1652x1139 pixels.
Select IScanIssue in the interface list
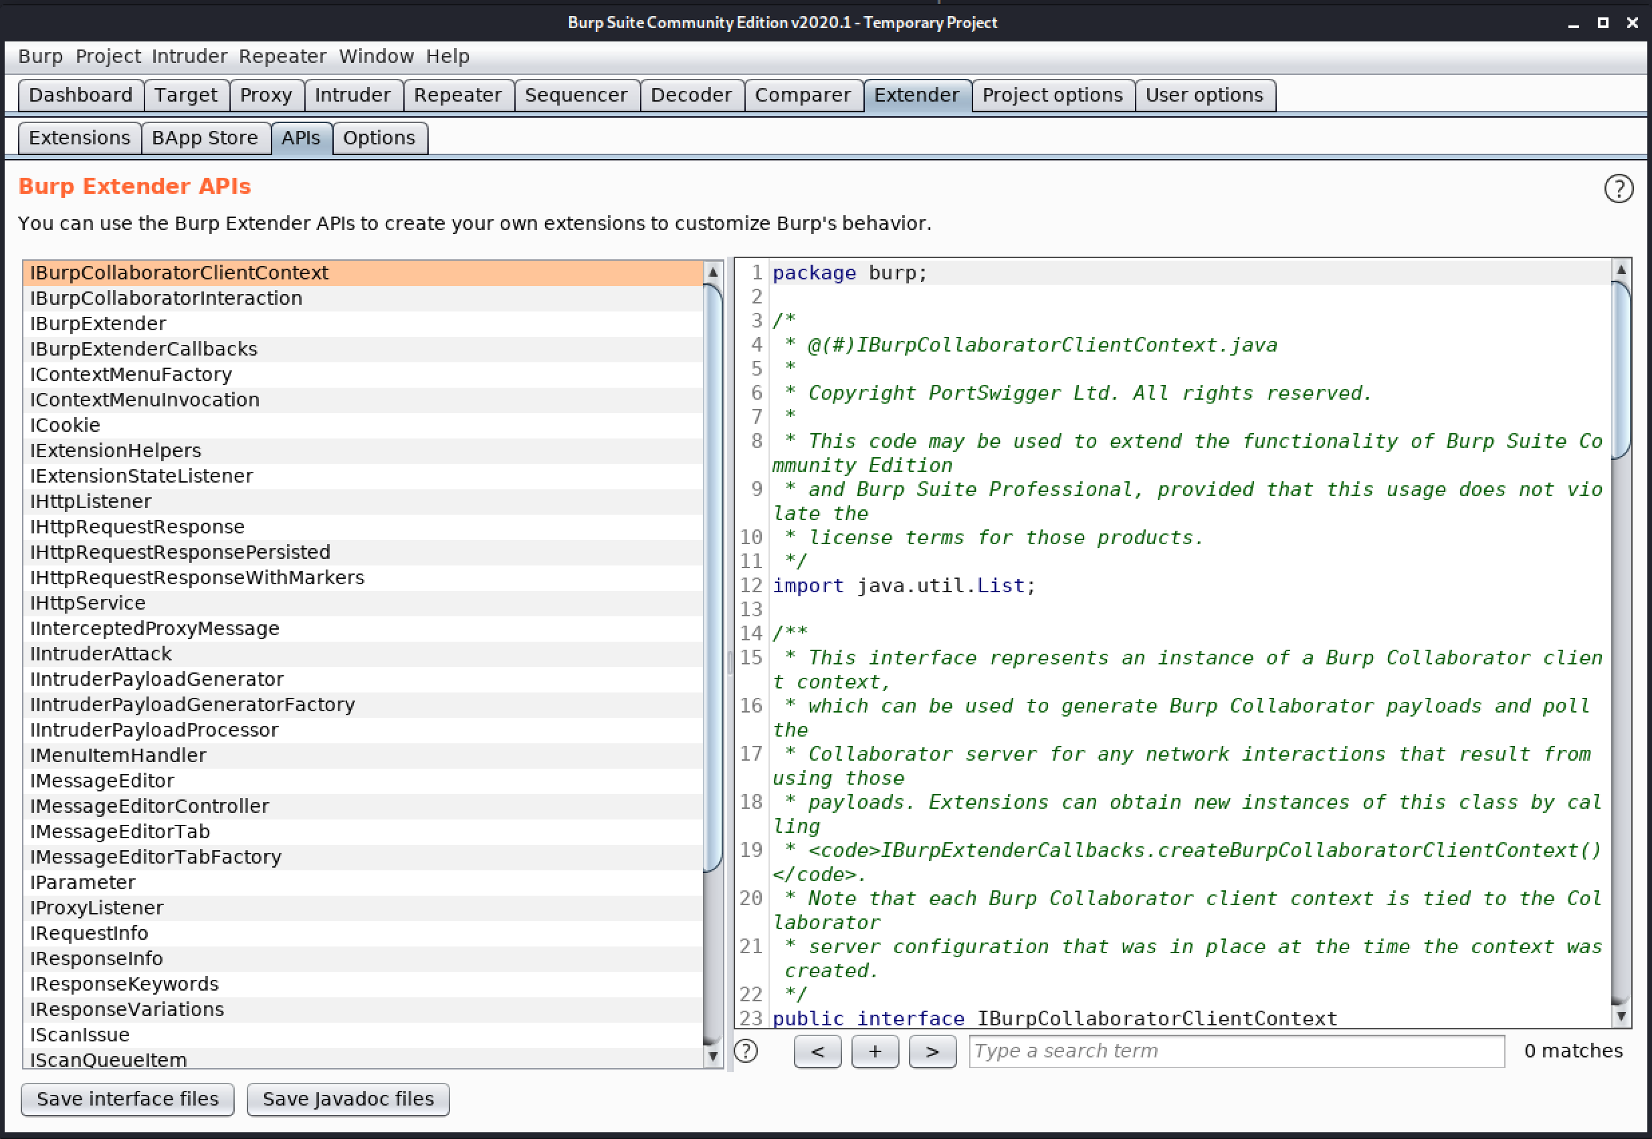(363, 1034)
